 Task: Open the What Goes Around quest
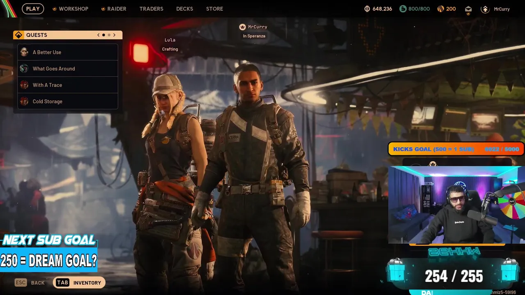(x=68, y=68)
